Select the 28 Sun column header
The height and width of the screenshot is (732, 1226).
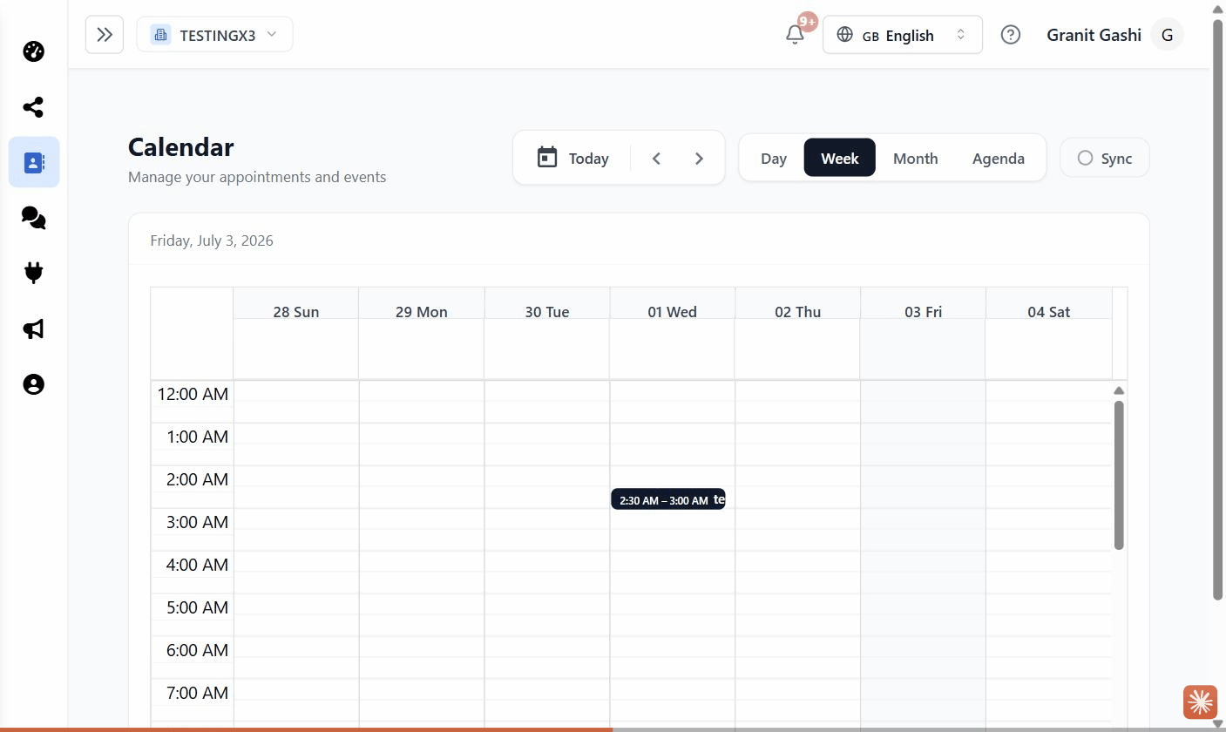coord(296,311)
